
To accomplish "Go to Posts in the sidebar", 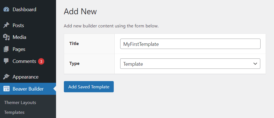I will pyautogui.click(x=18, y=25).
